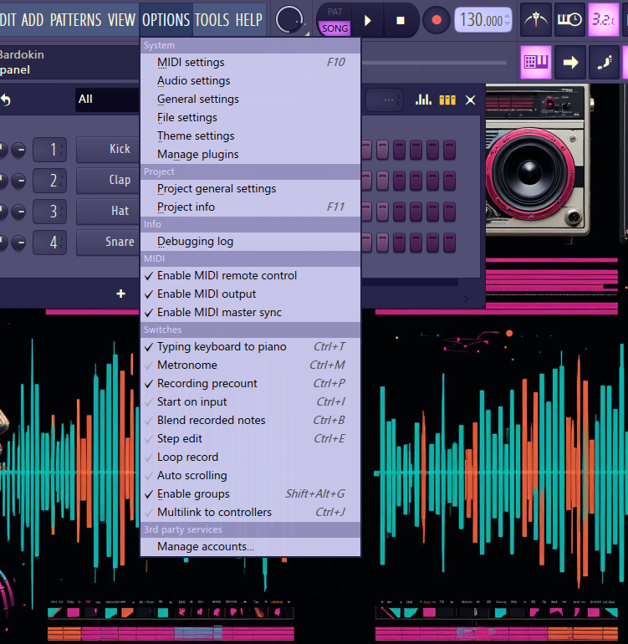Open the TOOLS menu

pos(212,20)
